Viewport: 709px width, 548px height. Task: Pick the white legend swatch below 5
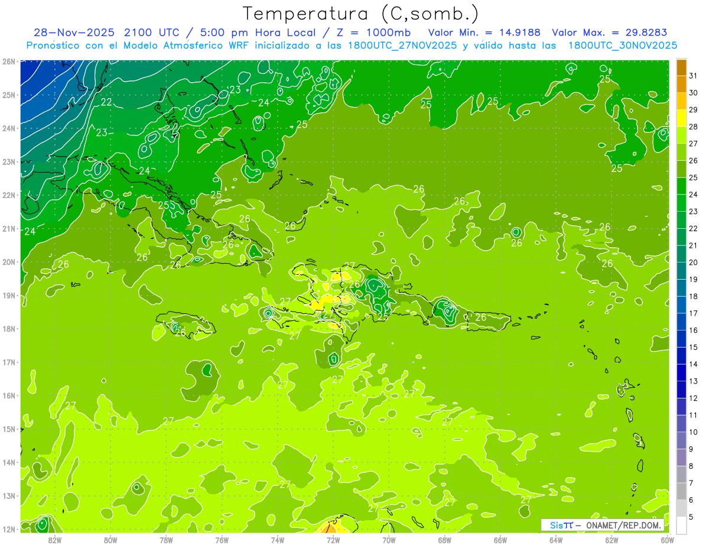(x=681, y=525)
